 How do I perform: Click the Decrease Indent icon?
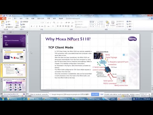point(66,23)
